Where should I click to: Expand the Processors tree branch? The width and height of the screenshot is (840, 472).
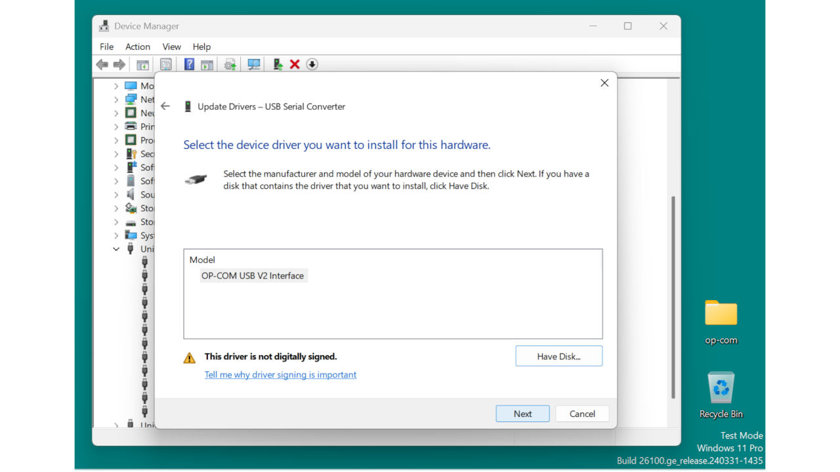tap(116, 140)
